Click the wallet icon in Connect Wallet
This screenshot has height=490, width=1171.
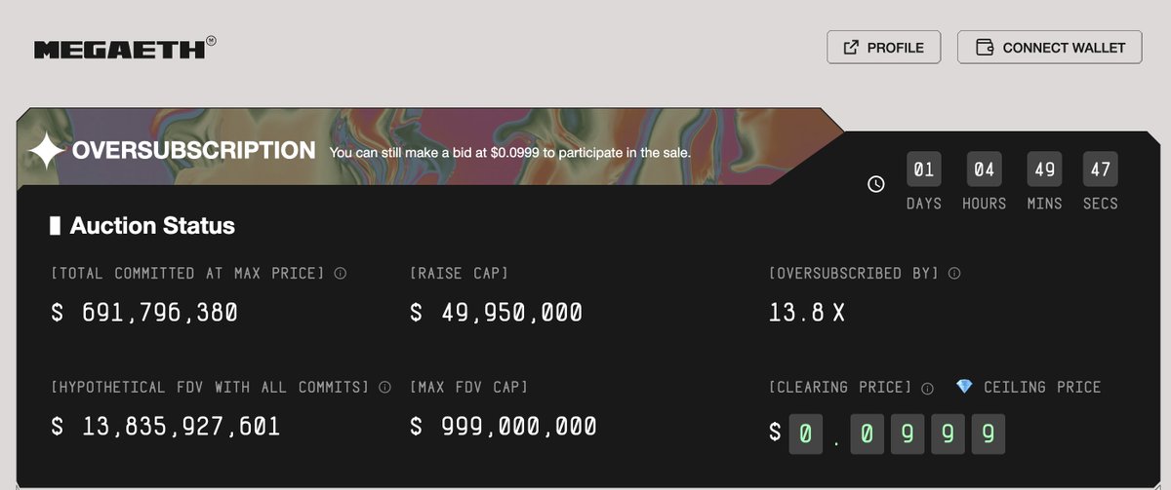pyautogui.click(x=985, y=47)
